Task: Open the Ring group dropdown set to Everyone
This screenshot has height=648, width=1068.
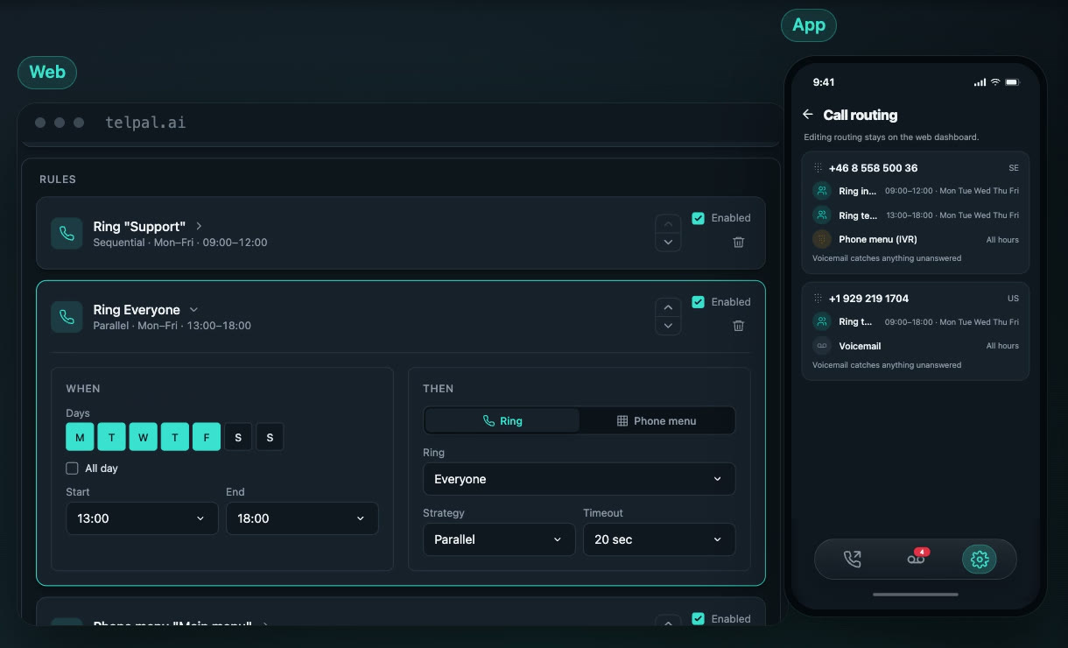Action: pos(579,479)
